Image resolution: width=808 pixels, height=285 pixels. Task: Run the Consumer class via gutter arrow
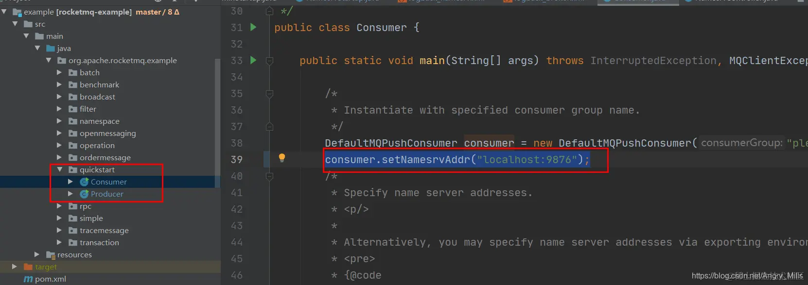click(253, 27)
